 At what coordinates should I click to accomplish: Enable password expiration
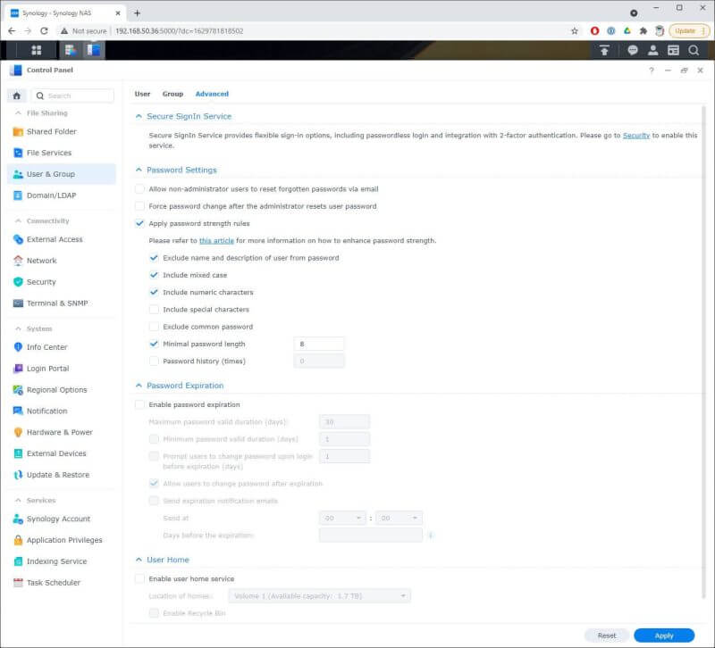[x=139, y=404]
